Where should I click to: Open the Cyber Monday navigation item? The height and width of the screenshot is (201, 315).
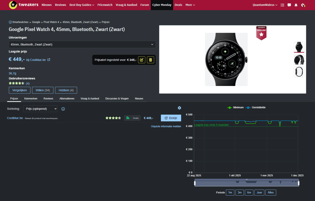(162, 5)
